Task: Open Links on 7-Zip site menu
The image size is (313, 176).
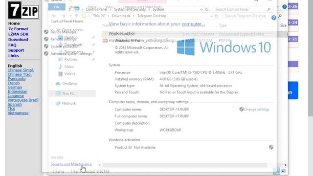Action: pos(13,56)
